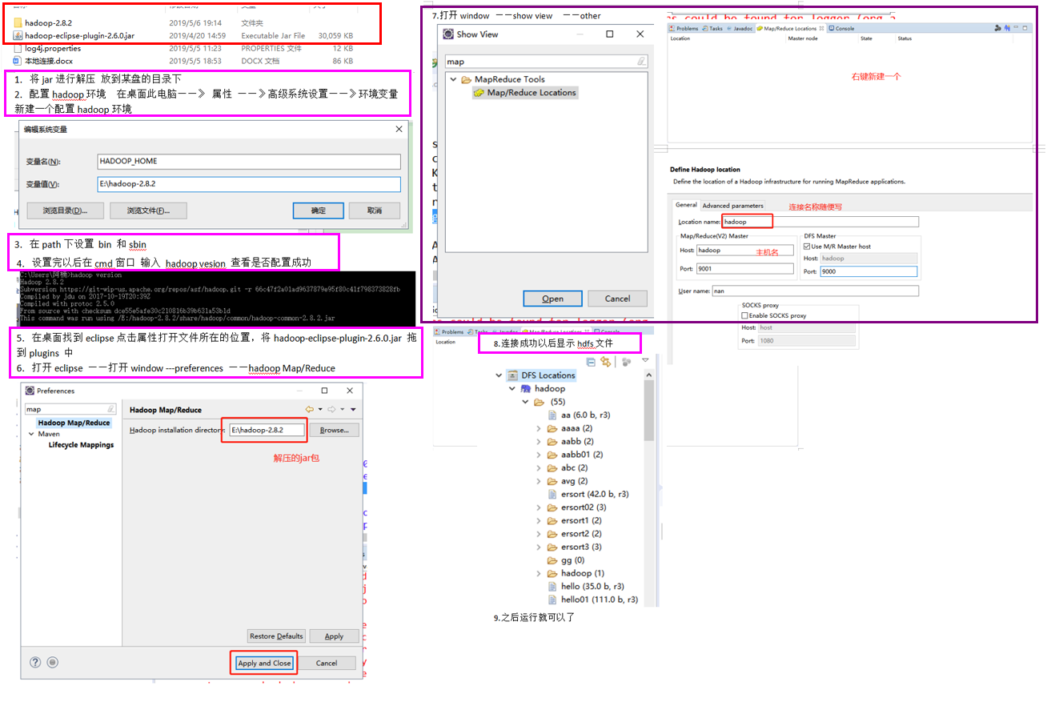This screenshot has height=702, width=1047.
Task: Click the file icon of aa (6.0 b, r3)
Action: pos(553,415)
